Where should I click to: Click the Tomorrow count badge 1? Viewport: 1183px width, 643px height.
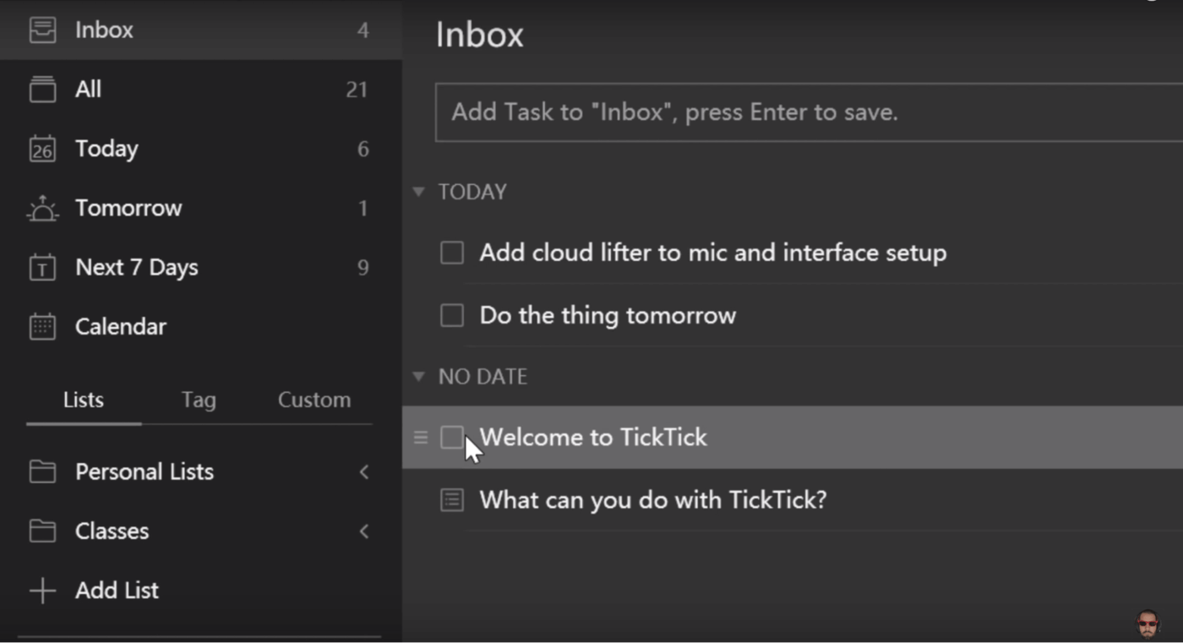[x=363, y=209]
